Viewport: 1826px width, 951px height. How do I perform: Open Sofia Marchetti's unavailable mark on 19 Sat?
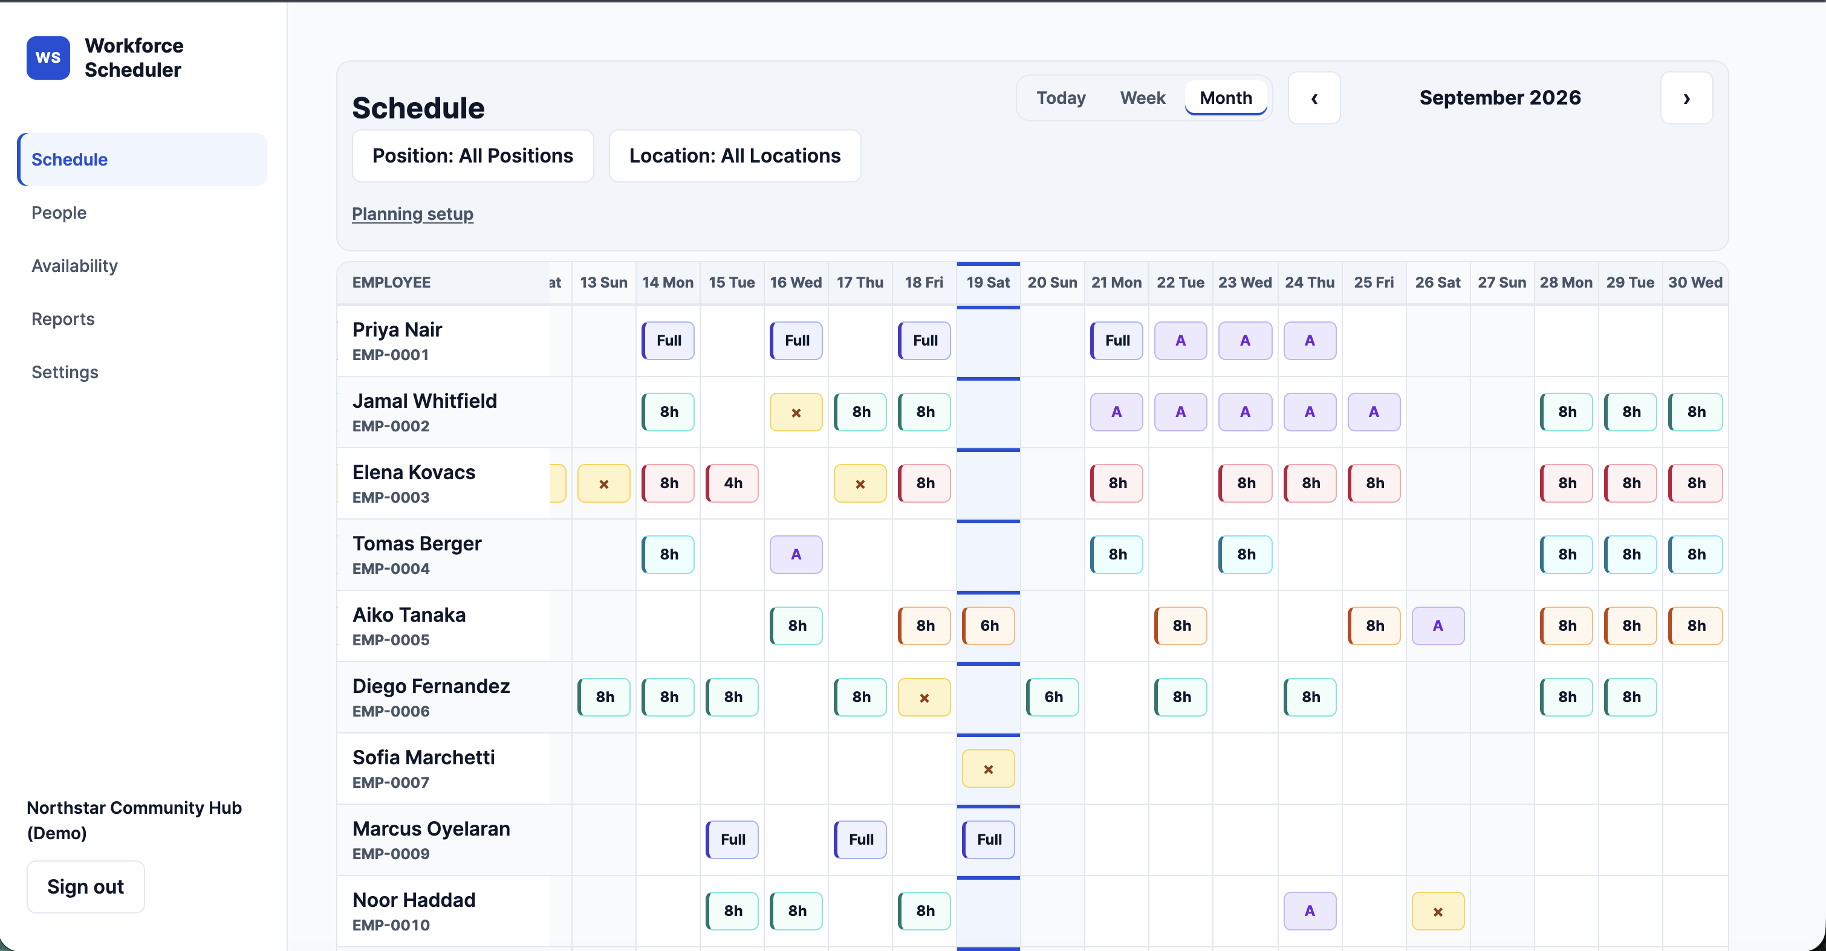coord(988,769)
